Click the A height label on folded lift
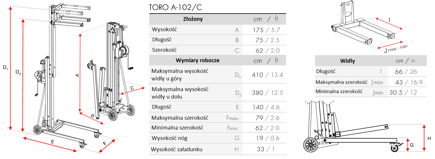This screenshot has width=435, height=159. pos(77,75)
